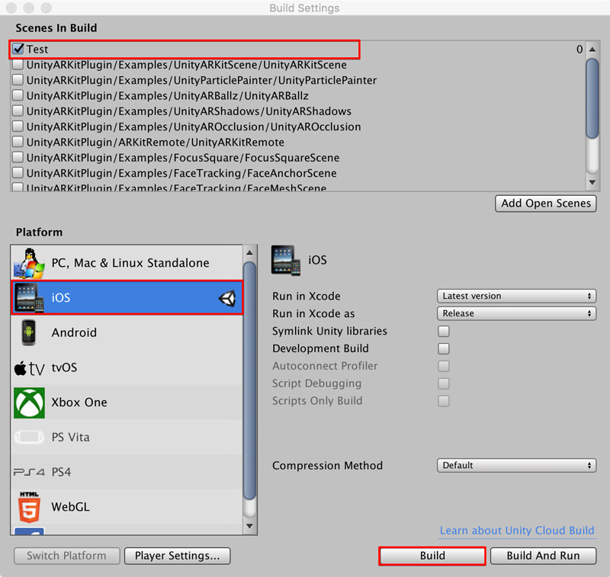Enable the FaceAnchorScene scene checkbox
This screenshot has width=610, height=577.
[x=18, y=172]
